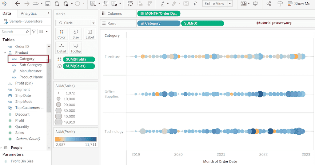Click the SUM(Profit) color gradient legend
Screen dimensions: 315x165
click(x=76, y=139)
